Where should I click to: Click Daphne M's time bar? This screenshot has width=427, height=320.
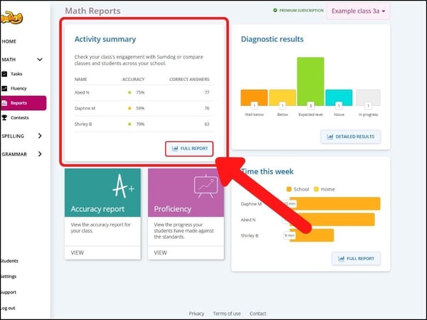click(x=334, y=204)
